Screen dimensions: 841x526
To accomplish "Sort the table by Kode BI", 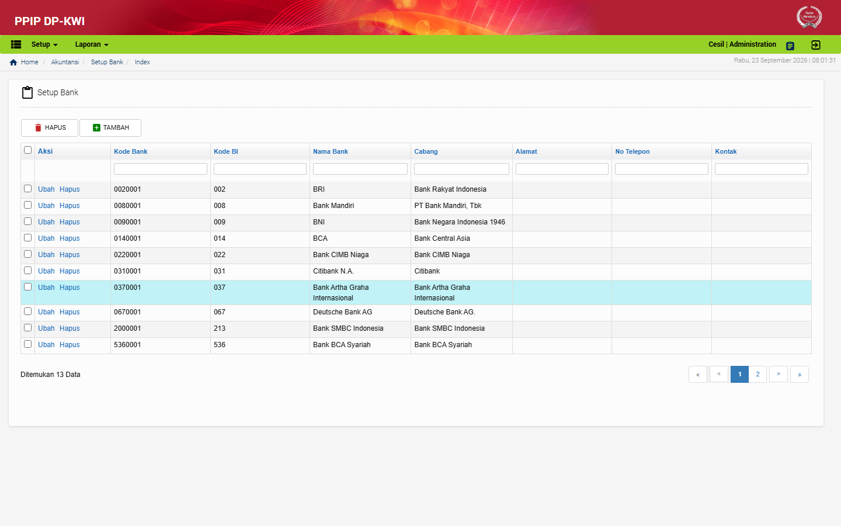I will click(x=226, y=151).
